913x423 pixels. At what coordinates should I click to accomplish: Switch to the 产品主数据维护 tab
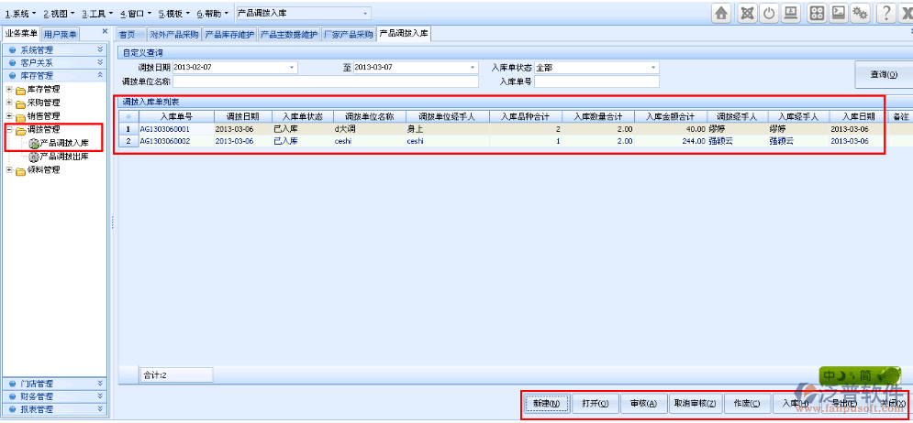pos(289,34)
